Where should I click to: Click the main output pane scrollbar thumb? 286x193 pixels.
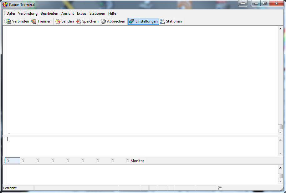pyautogui.click(x=280, y=127)
